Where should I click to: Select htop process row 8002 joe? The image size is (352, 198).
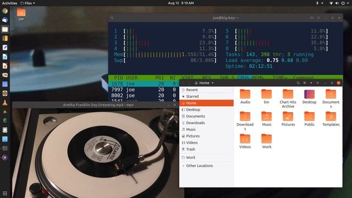144,95
